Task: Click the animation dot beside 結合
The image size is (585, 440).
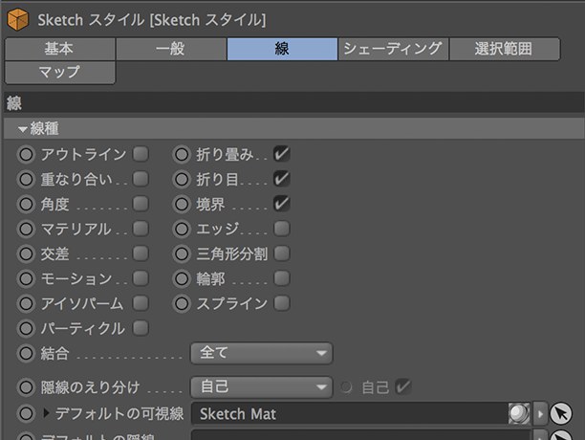Action: coord(26,353)
